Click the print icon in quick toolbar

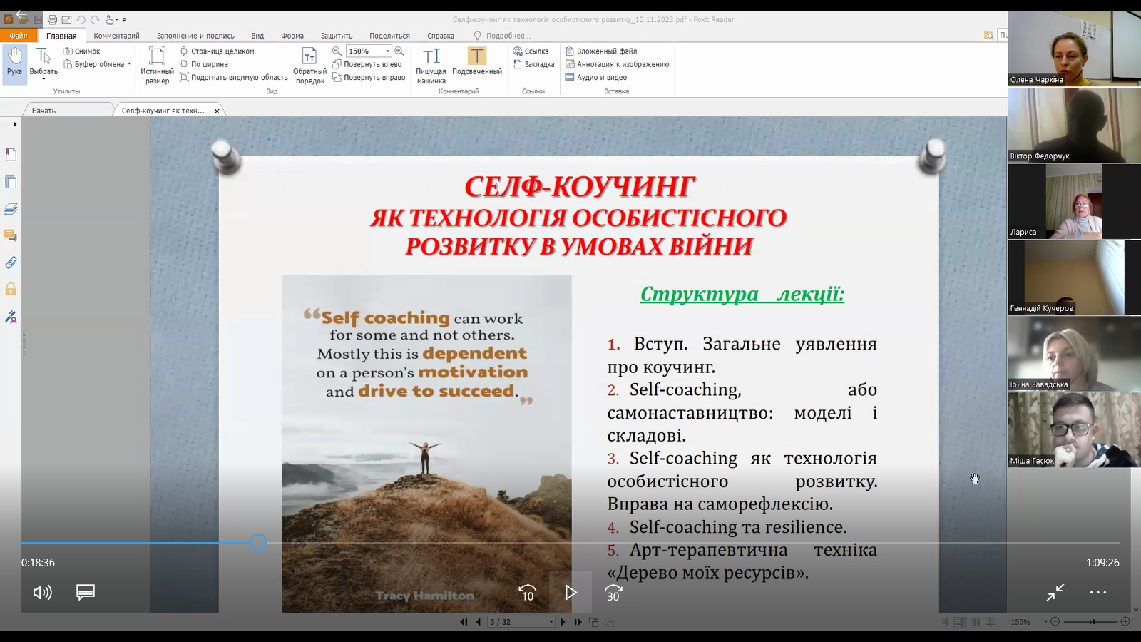pos(52,20)
